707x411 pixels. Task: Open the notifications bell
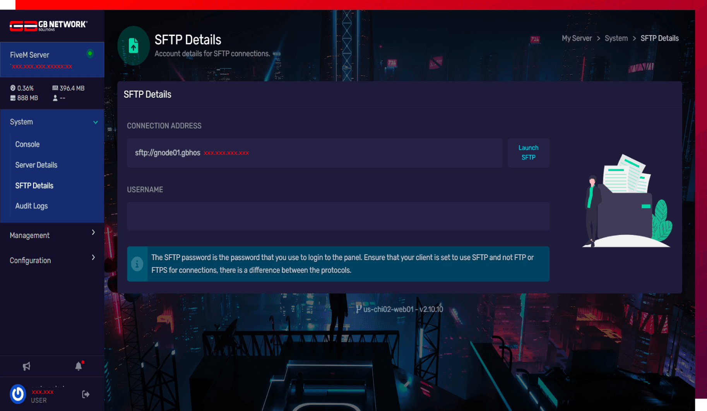(x=79, y=366)
